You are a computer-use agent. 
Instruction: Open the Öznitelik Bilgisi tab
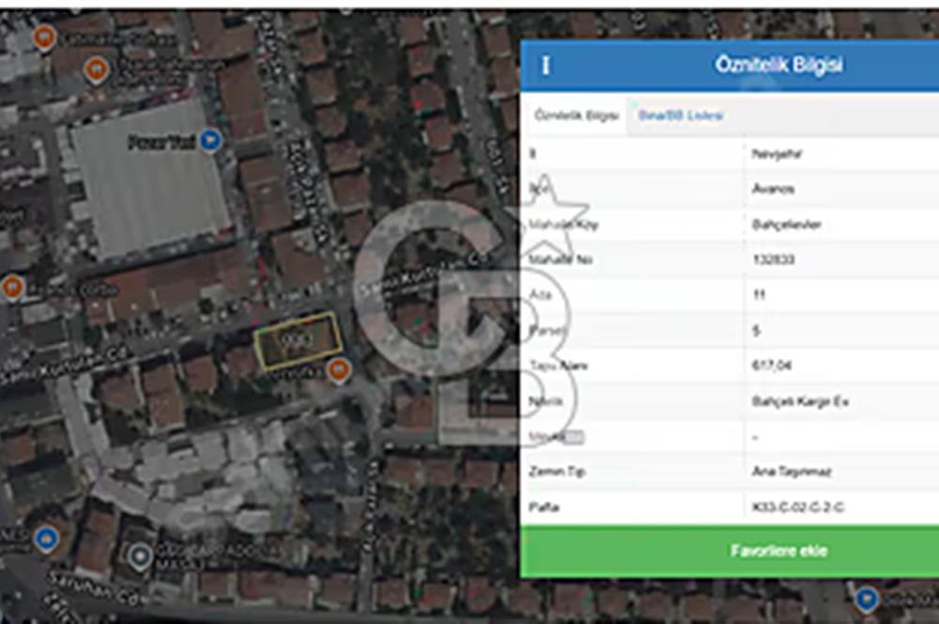(x=576, y=116)
